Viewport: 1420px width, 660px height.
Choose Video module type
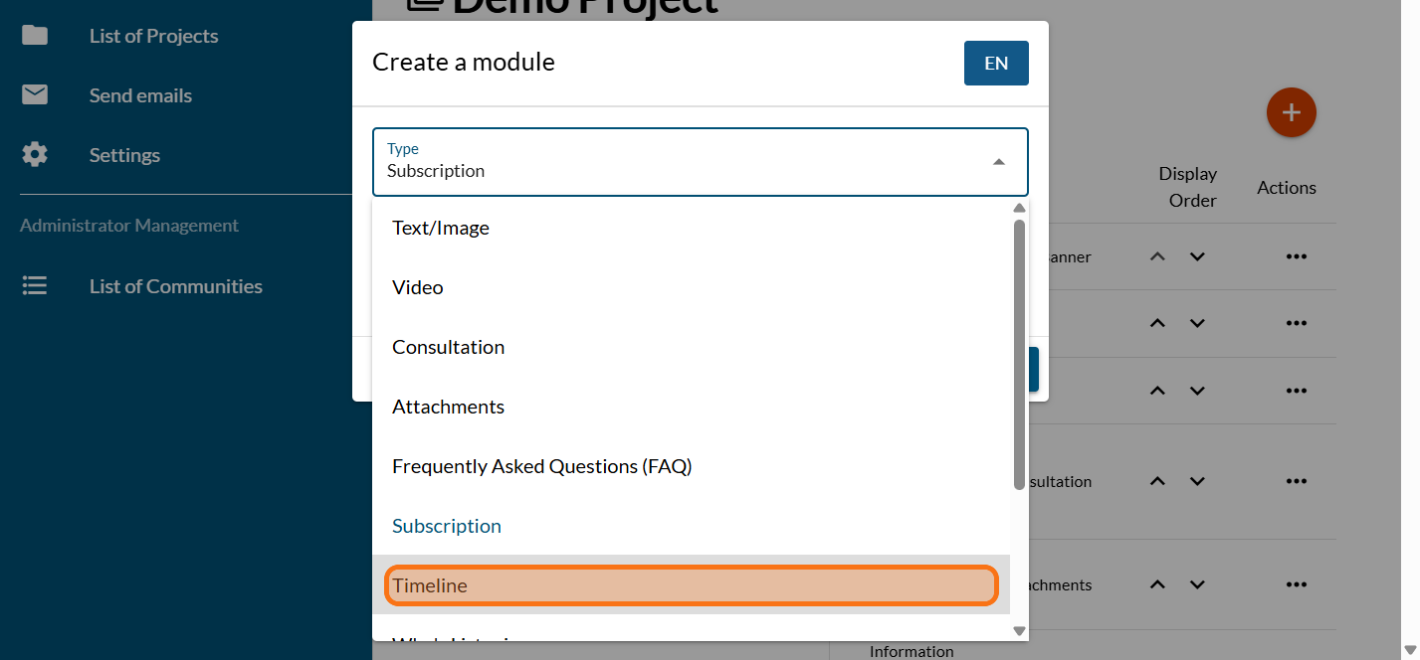tap(691, 287)
